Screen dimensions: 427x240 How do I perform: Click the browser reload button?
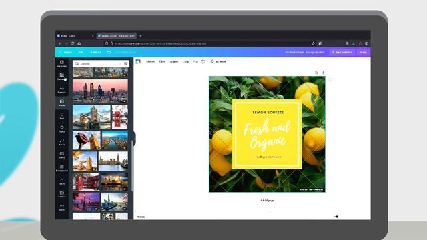tap(73, 43)
